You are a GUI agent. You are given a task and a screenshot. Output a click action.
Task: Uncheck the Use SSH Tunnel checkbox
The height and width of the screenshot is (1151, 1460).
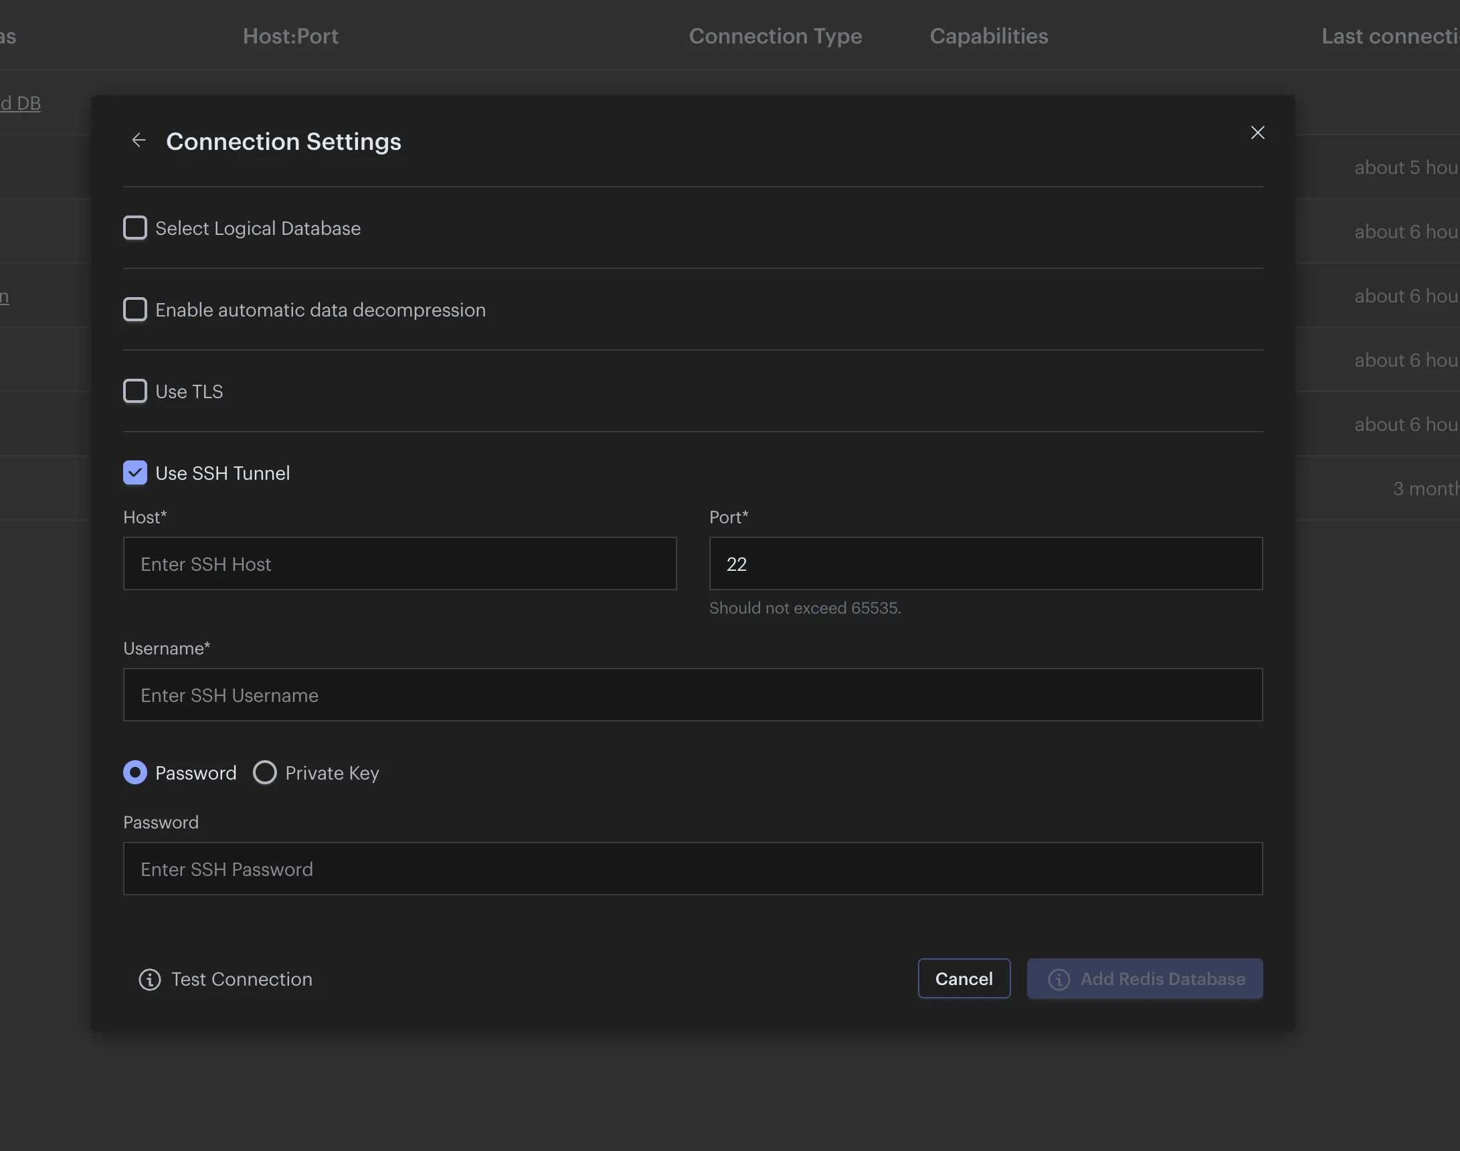click(134, 472)
